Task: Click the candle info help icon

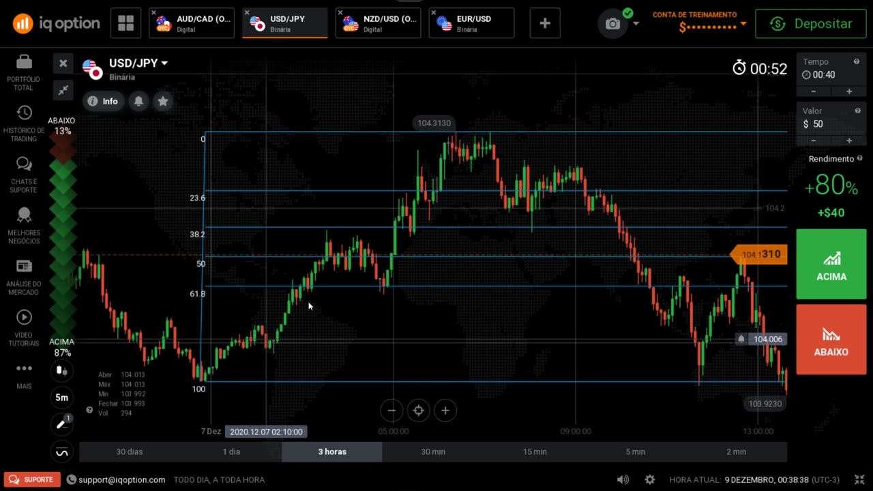Action: pyautogui.click(x=89, y=410)
